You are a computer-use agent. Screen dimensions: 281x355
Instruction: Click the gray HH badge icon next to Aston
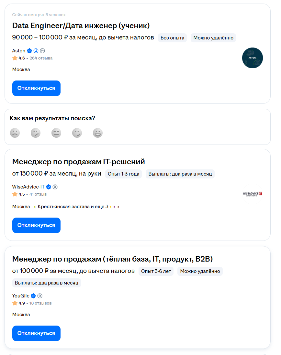(42, 51)
